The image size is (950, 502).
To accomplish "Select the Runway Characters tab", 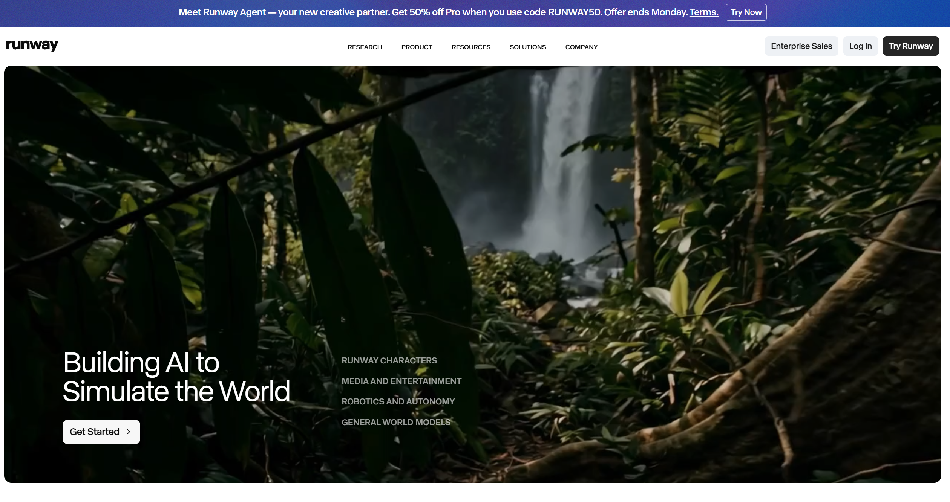I will (x=389, y=361).
